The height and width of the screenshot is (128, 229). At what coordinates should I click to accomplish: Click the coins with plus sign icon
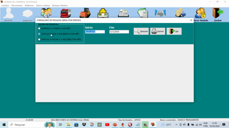180,13
